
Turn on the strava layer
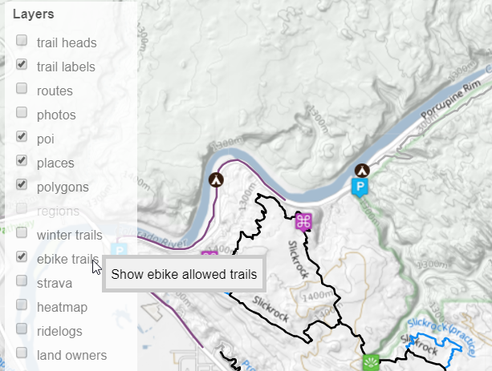[x=22, y=280]
